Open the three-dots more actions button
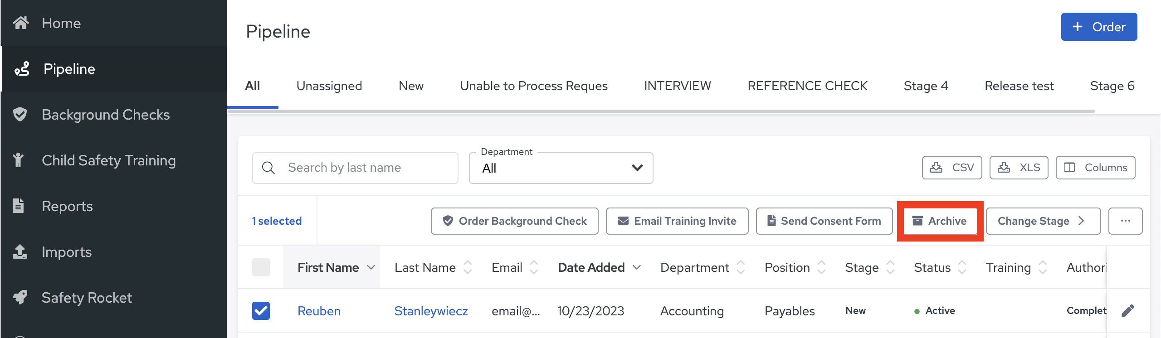Viewport: 1161px width, 338px height. coord(1125,221)
